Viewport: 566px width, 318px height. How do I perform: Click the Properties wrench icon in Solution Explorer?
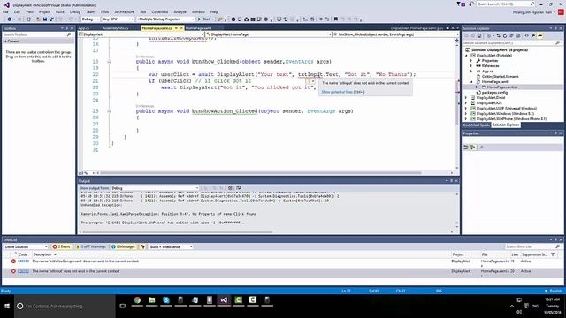[533, 36]
